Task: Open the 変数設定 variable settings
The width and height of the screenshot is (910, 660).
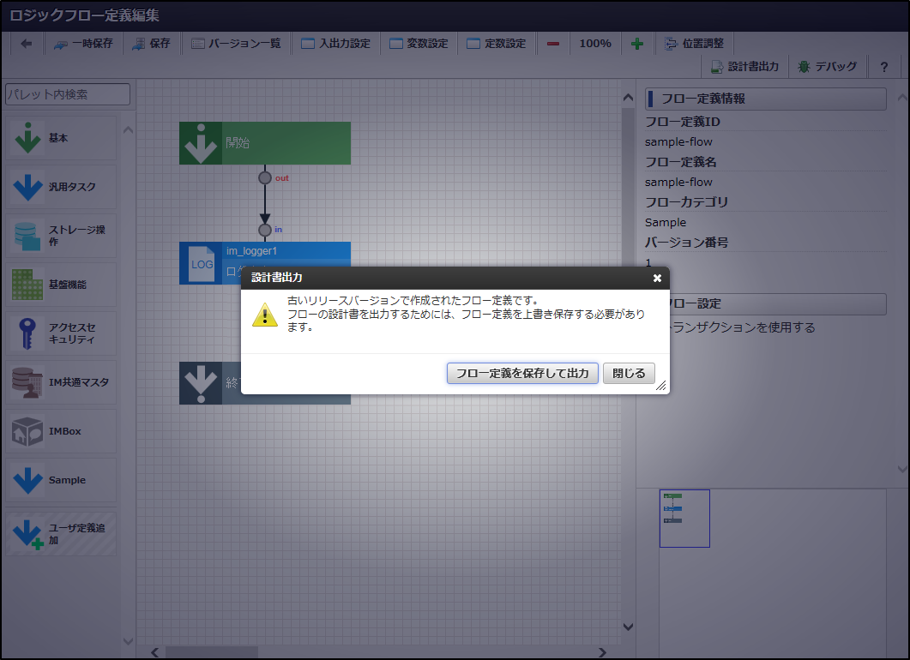Action: [x=419, y=43]
